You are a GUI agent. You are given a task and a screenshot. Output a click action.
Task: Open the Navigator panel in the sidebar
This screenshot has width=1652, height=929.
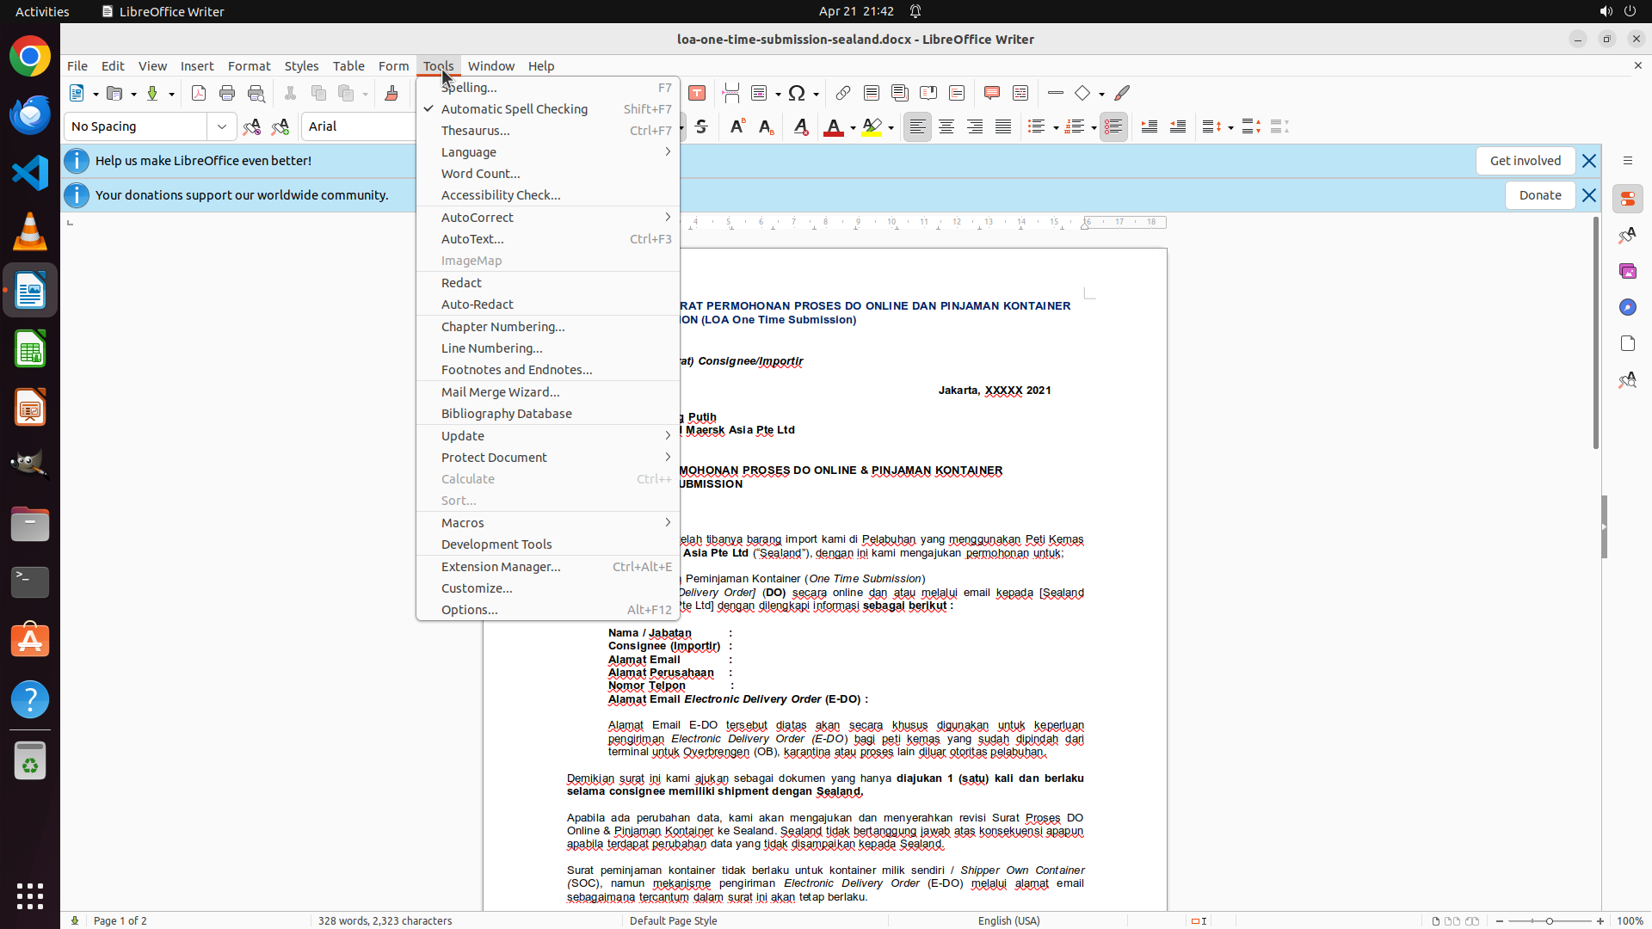(1627, 308)
